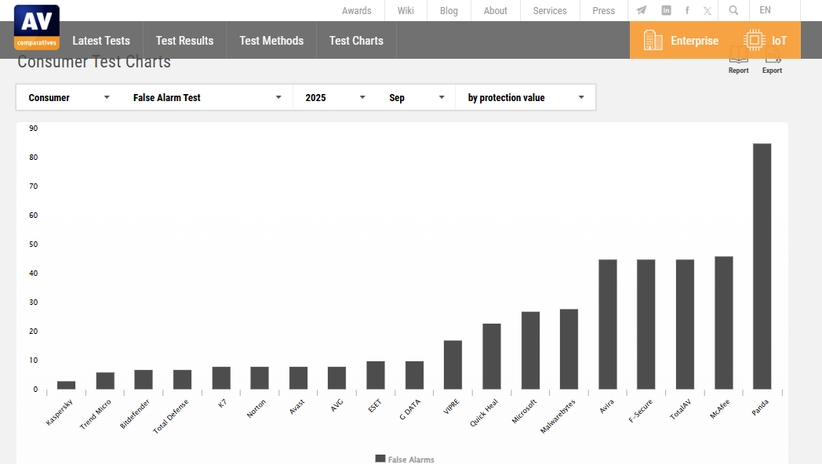This screenshot has height=464, width=822.
Task: Go to the Awards page
Action: [356, 10]
